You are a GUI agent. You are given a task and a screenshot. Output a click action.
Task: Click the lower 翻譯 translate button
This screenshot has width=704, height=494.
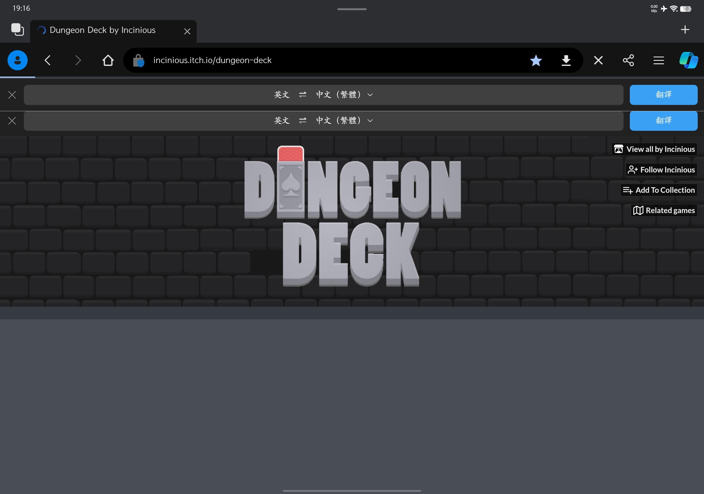(x=664, y=121)
